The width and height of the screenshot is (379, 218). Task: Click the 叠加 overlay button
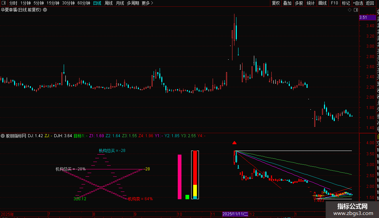click(x=287, y=3)
